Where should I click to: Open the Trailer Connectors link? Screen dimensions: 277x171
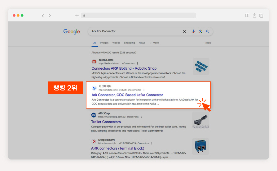pos(106,122)
